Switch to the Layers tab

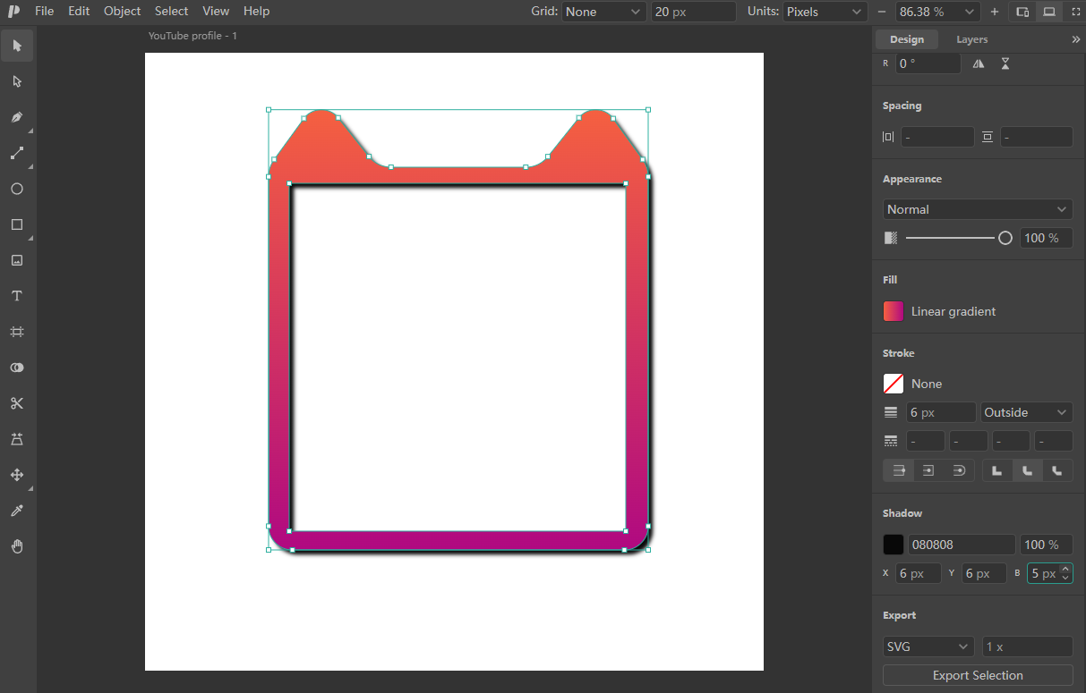click(971, 39)
